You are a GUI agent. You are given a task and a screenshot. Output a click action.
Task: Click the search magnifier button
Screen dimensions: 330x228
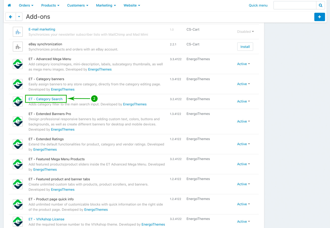(x=320, y=5)
